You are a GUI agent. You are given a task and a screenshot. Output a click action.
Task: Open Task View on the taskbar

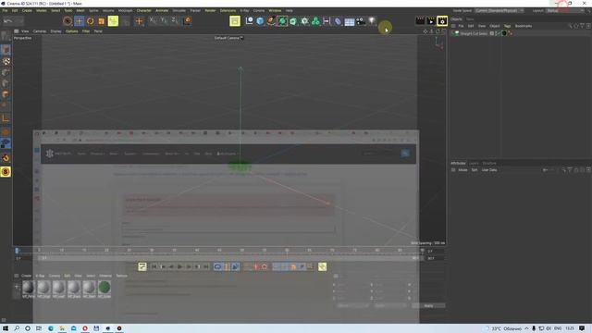pyautogui.click(x=39, y=328)
